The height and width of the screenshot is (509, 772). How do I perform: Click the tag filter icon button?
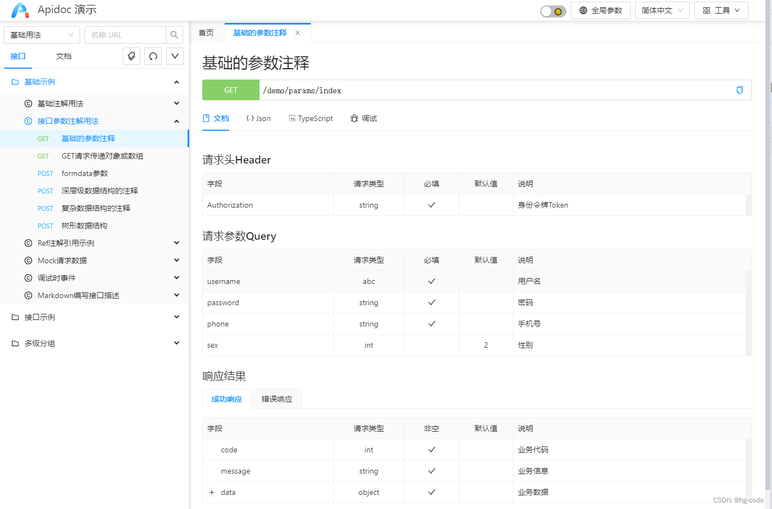click(x=131, y=56)
